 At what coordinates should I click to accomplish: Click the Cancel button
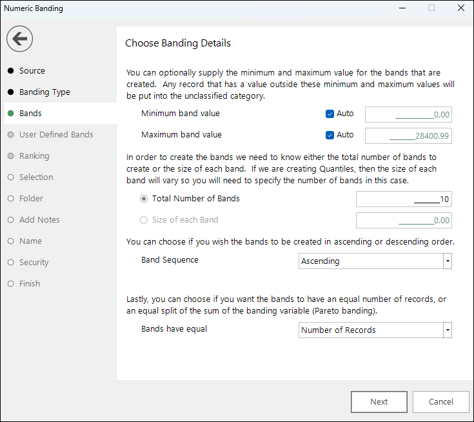(440, 402)
